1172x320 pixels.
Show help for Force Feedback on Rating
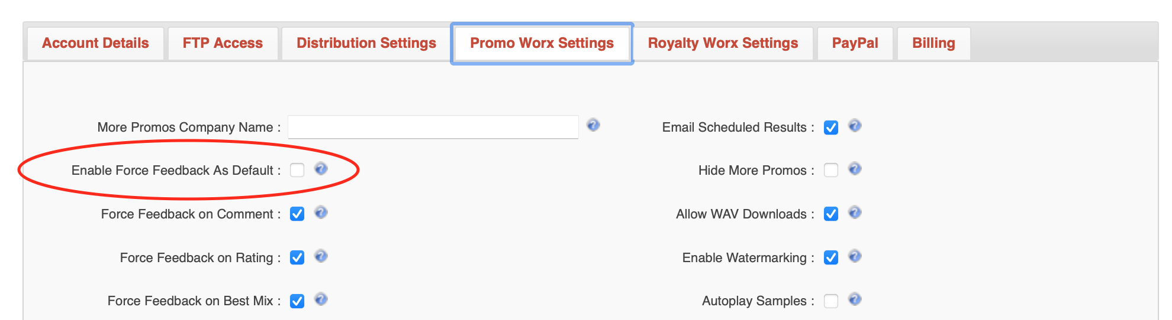tap(321, 256)
